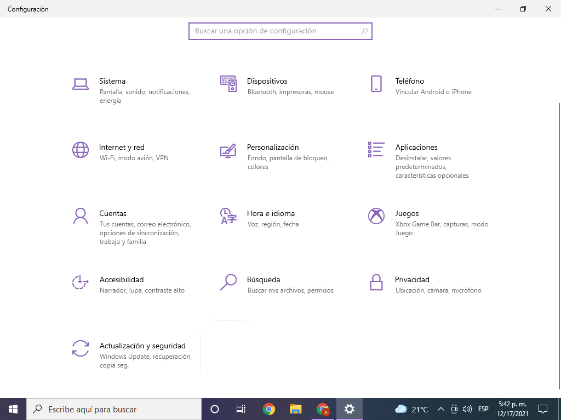Open Cortana circle on taskbar
Screen dimensions: 561x420
(215, 409)
